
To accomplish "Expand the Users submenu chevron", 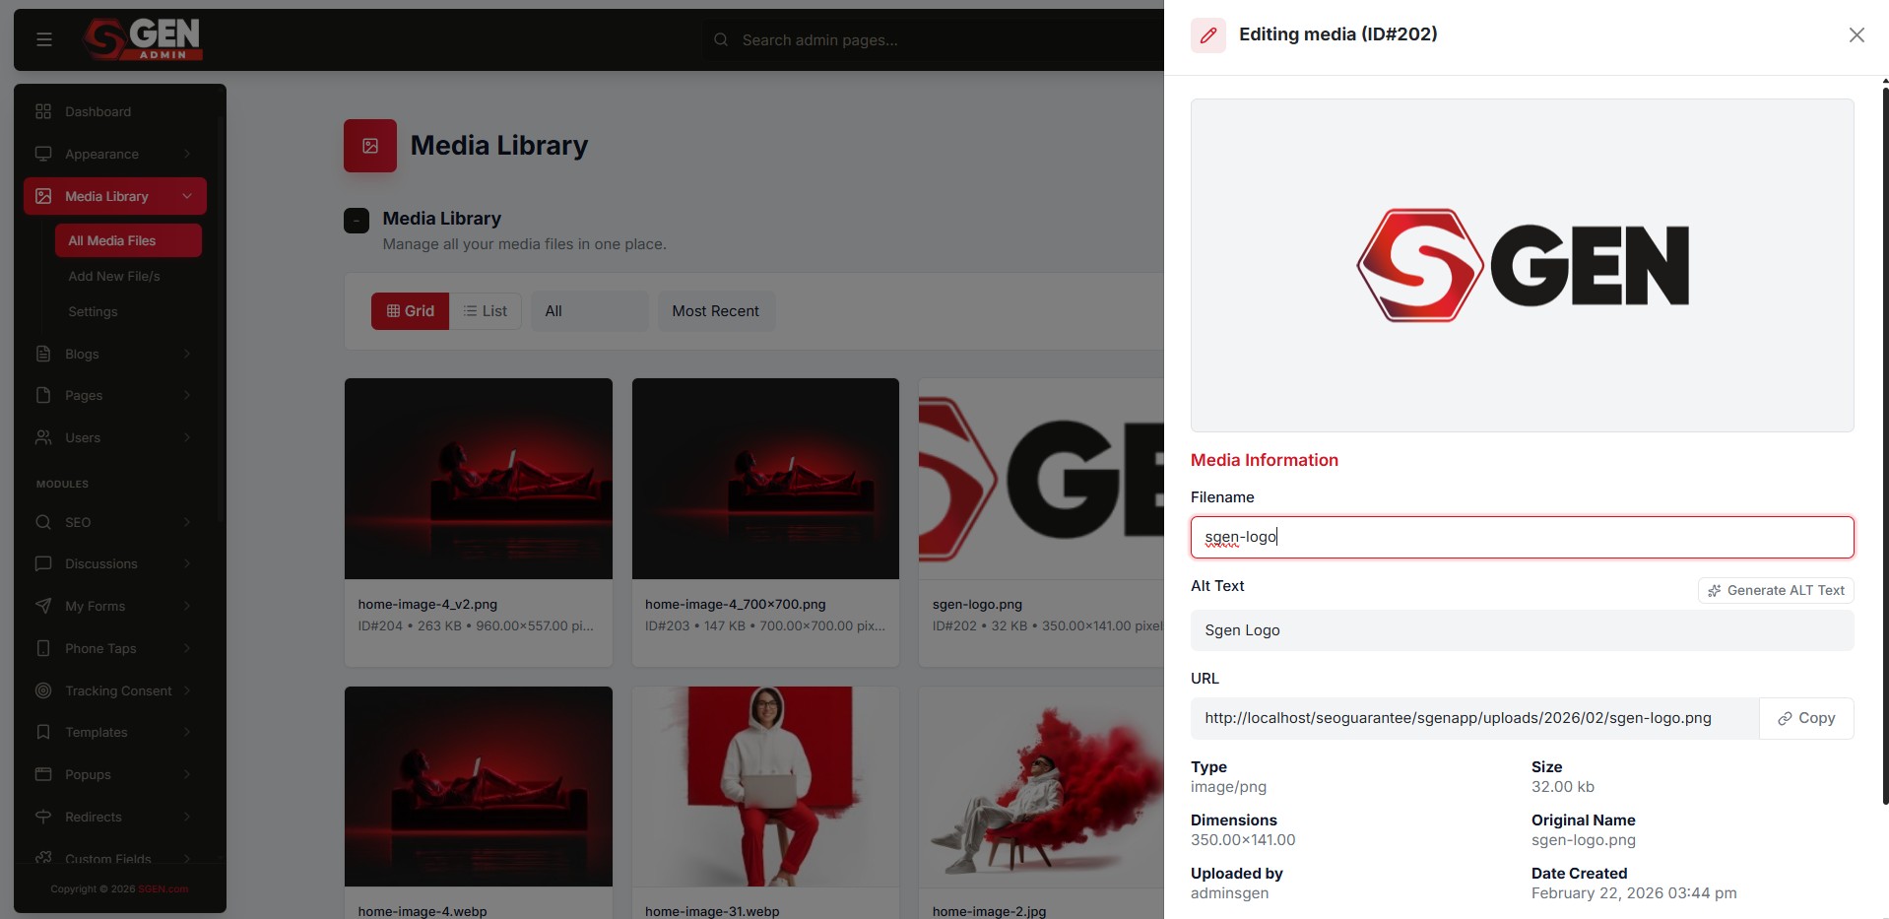I will point(187,437).
